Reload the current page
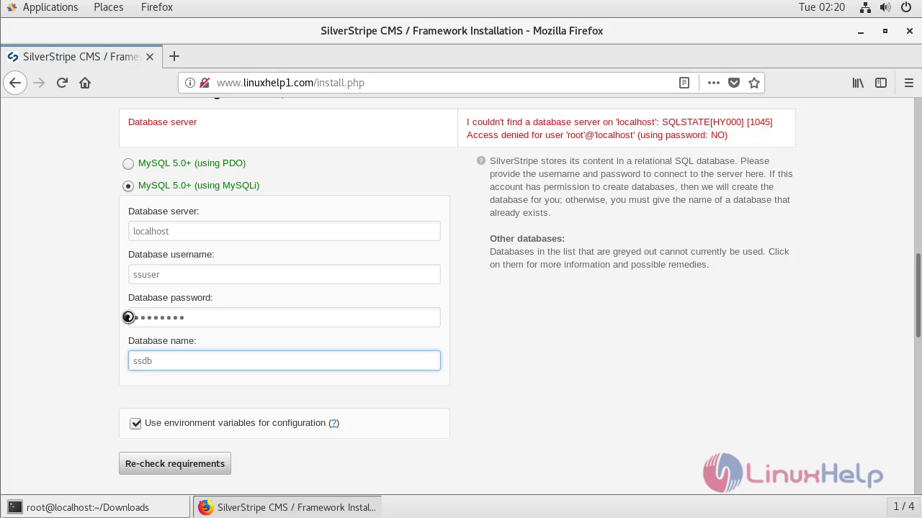 [x=62, y=83]
